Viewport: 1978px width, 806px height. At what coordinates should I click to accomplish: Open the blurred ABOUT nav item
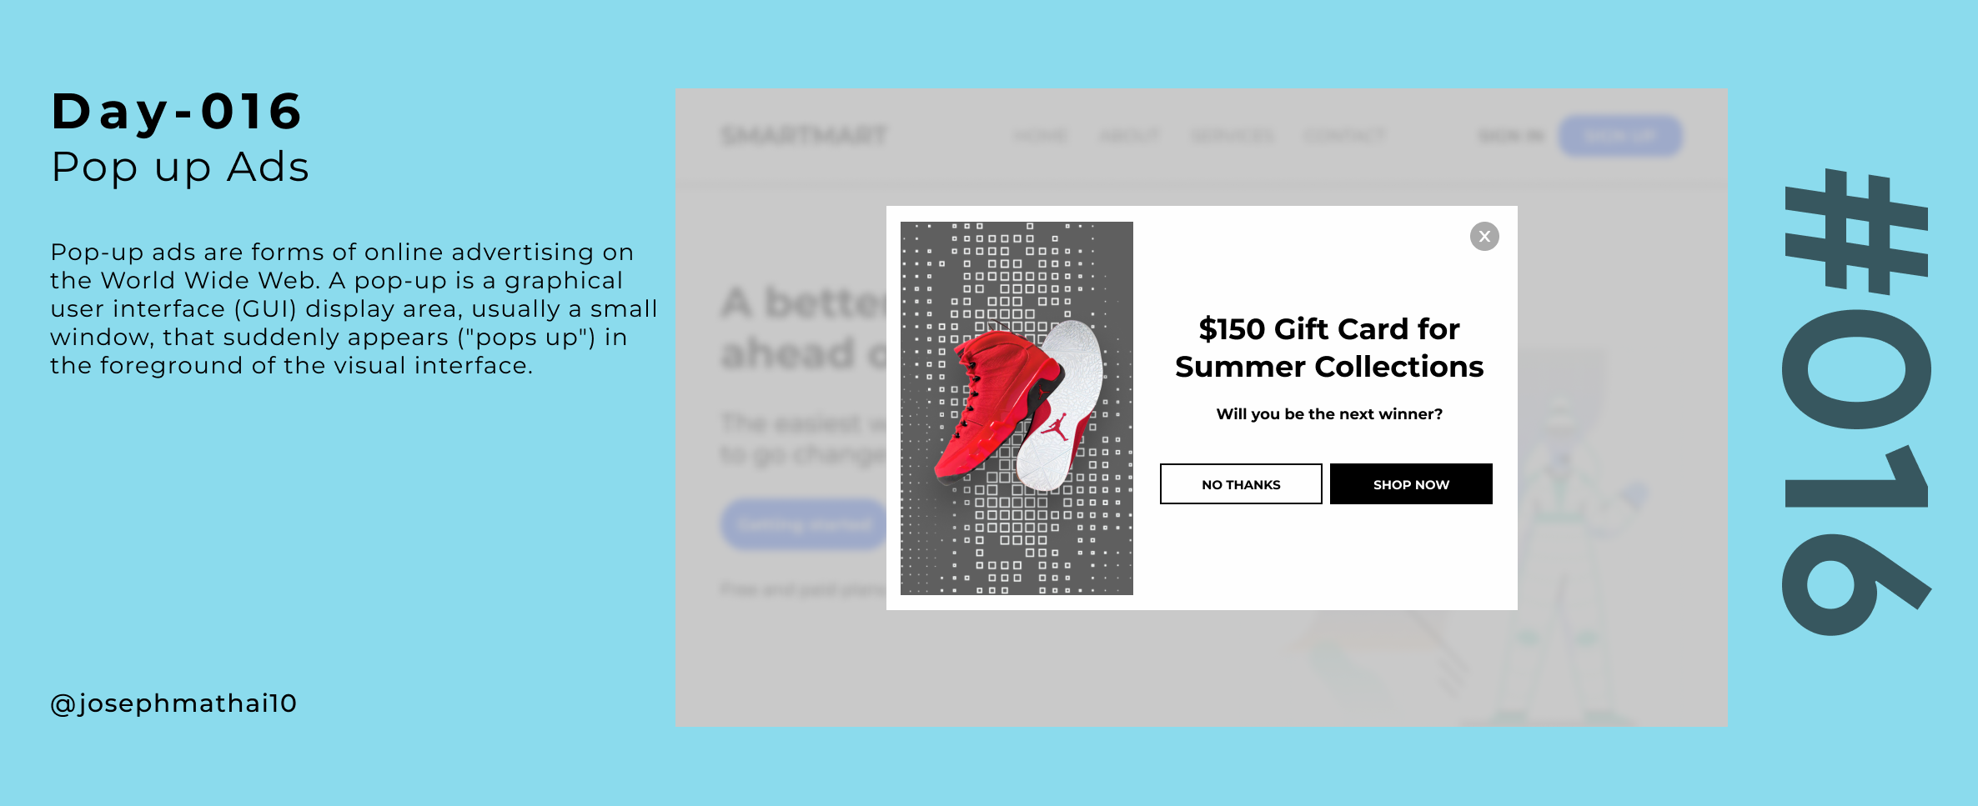pos(1129,136)
